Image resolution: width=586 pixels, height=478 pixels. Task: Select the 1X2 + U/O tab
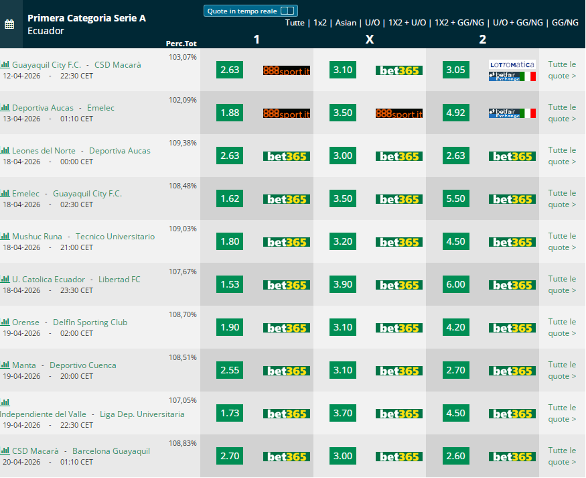coord(407,23)
